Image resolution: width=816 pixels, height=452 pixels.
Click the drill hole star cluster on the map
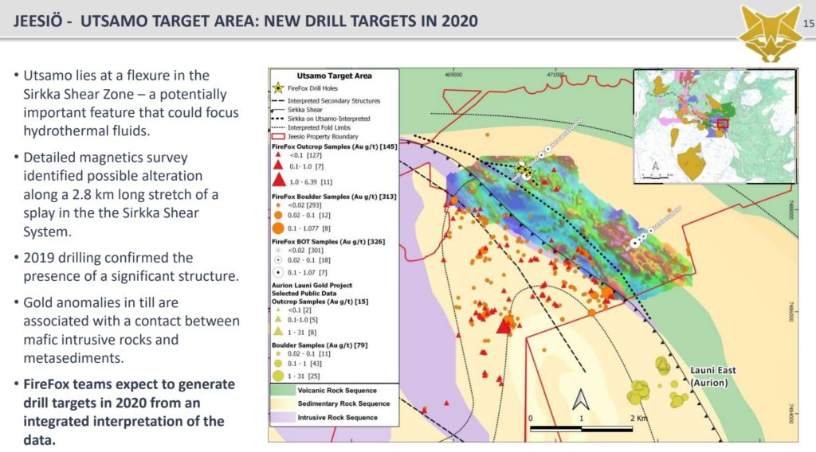click(x=524, y=169)
